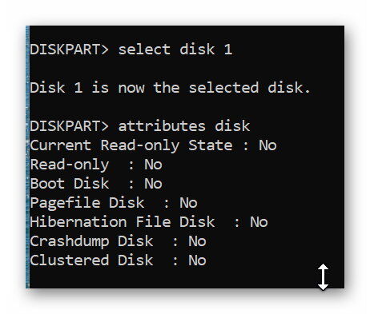Click the 'Boot Disk' attribute label
370x314 pixels.
[x=70, y=184]
